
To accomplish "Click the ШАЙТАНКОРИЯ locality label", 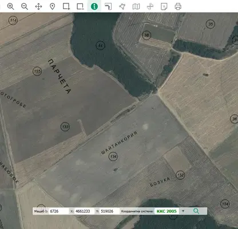I will 119,143.
